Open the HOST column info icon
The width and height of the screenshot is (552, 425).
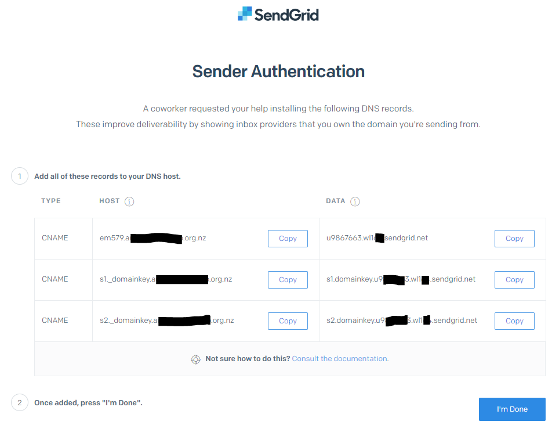click(x=129, y=201)
